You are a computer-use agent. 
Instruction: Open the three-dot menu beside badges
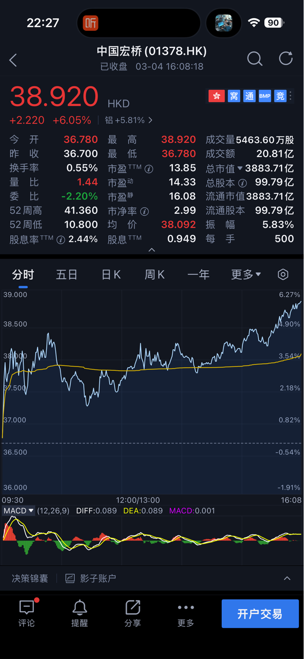coord(291,96)
